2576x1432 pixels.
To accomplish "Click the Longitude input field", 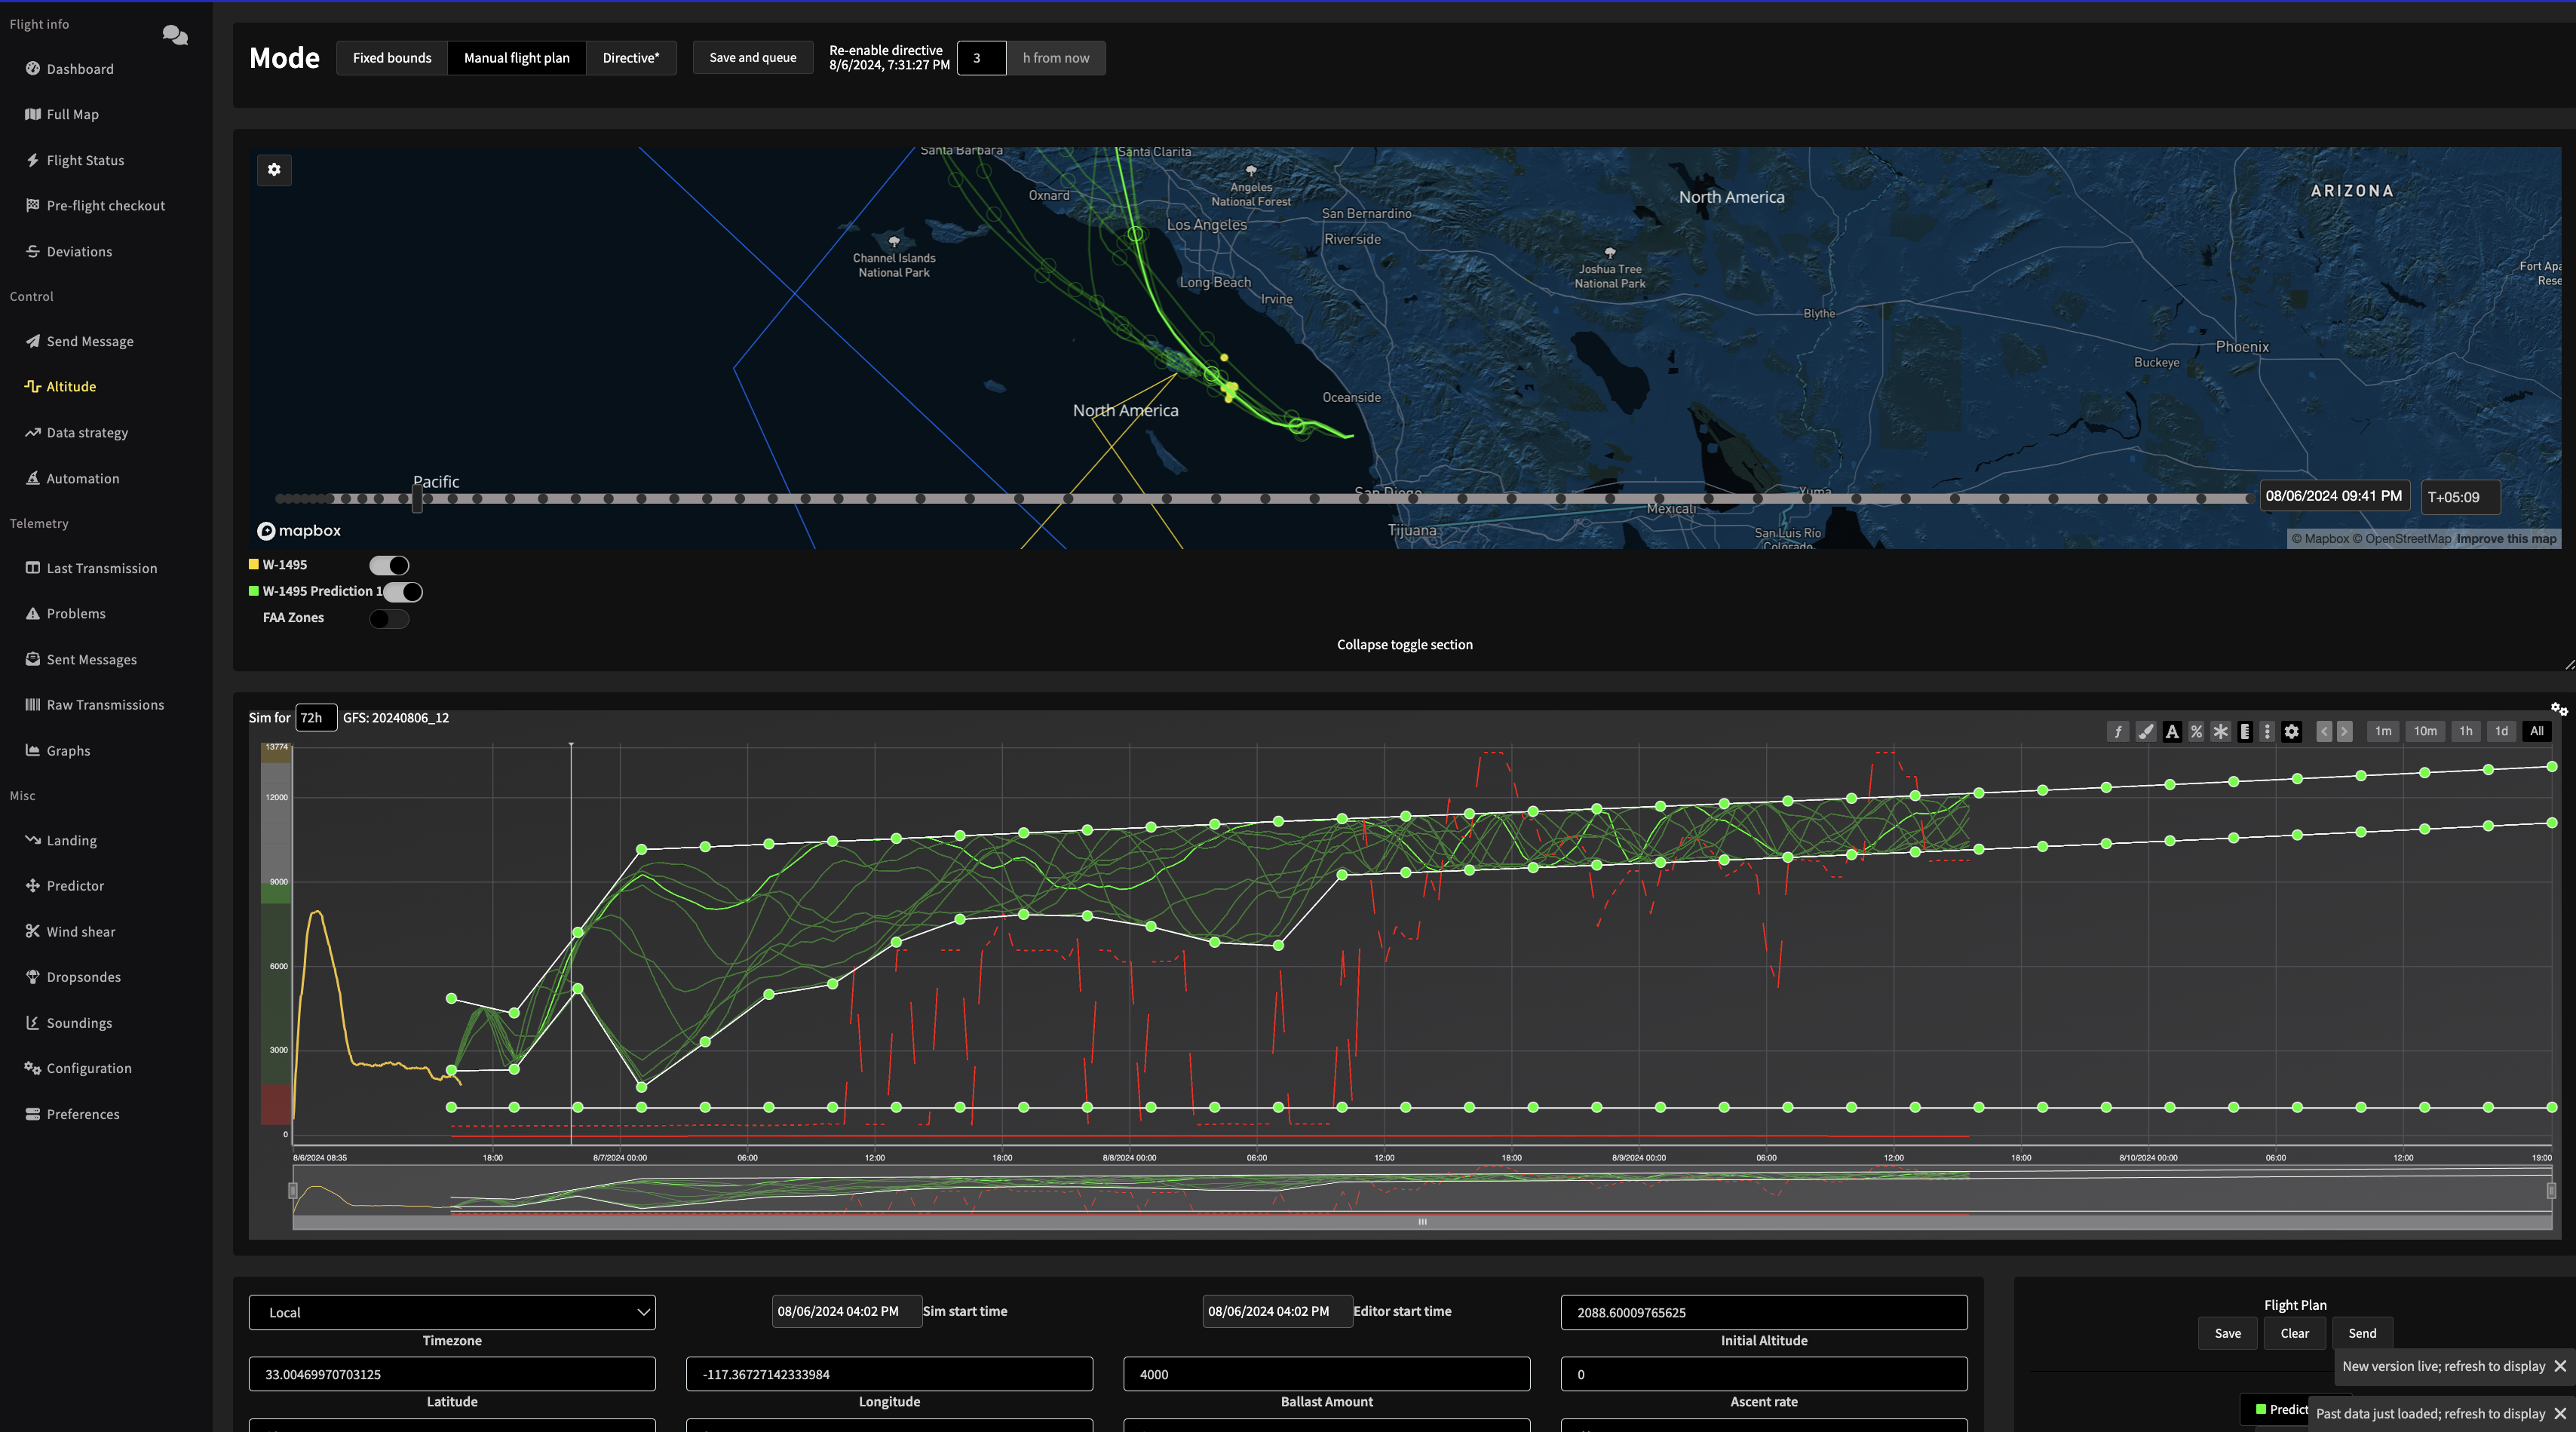I will pos(889,1374).
